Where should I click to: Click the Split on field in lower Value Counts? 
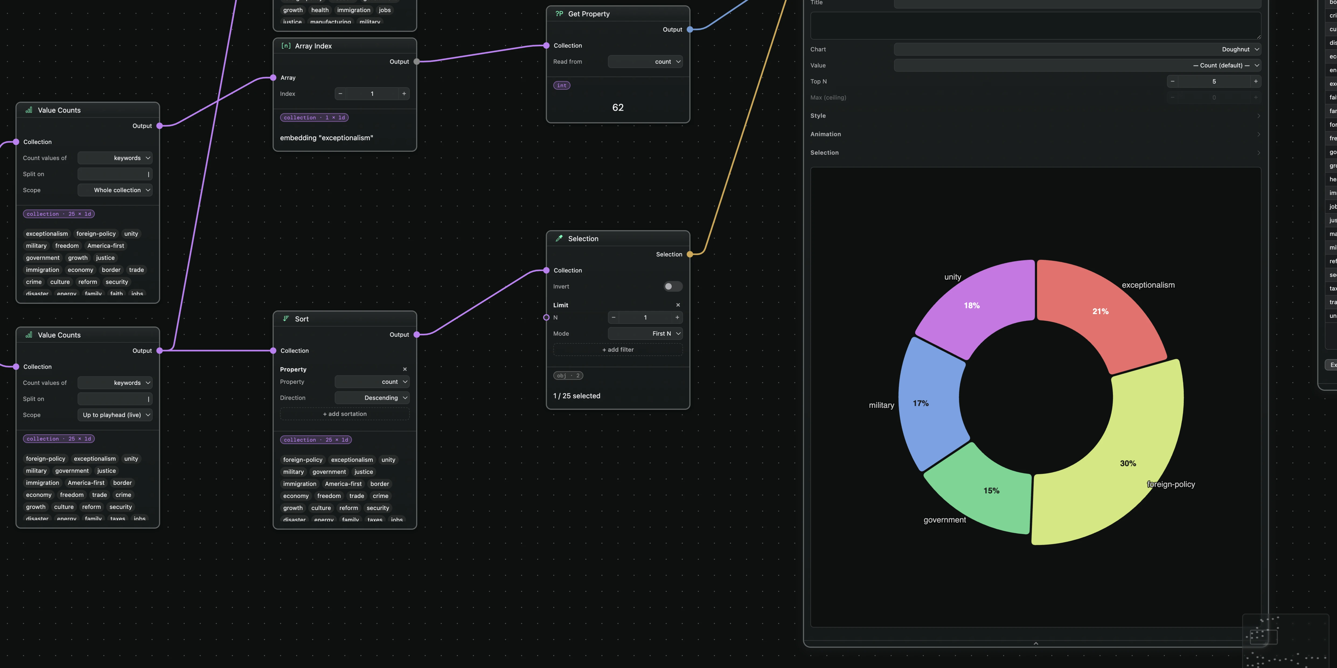[x=115, y=399]
